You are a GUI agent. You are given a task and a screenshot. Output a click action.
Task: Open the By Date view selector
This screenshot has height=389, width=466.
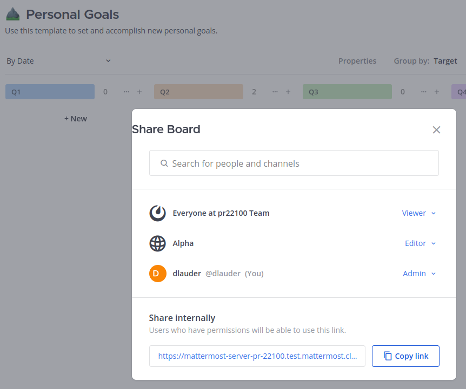(x=58, y=61)
